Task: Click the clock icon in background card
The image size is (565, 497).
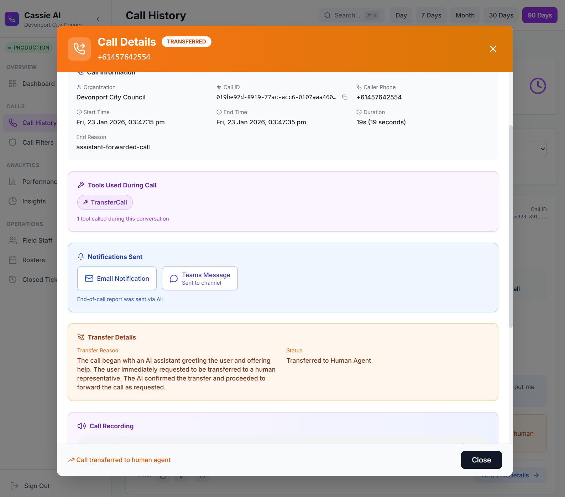Action: point(538,86)
